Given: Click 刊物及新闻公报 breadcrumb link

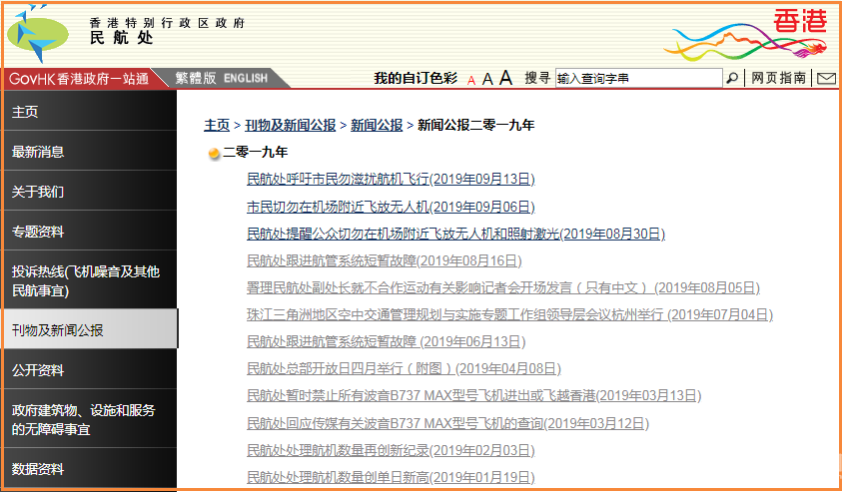Looking at the screenshot, I should tap(291, 125).
